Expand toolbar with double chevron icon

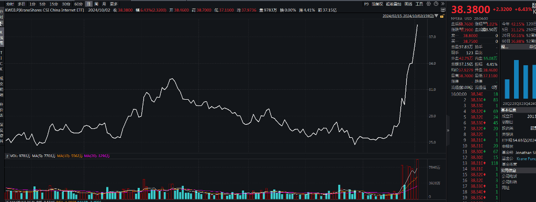(442, 4)
